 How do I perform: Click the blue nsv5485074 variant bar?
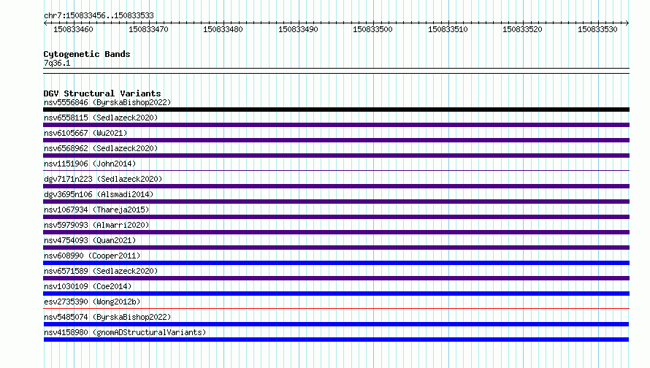click(x=336, y=324)
